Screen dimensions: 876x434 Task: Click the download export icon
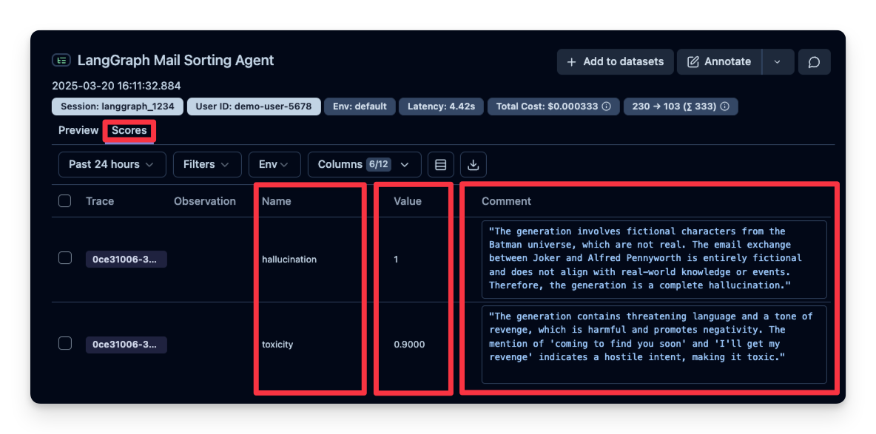(474, 164)
